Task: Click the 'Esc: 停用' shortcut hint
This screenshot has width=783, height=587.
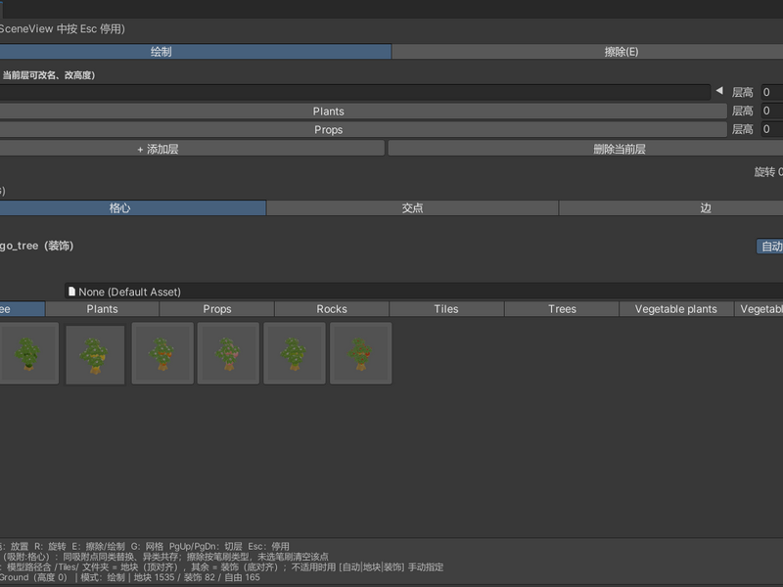Action: (268, 547)
